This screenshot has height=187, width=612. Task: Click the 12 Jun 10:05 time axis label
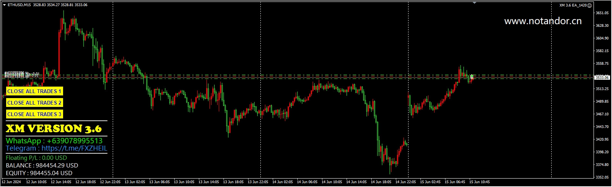36,182
